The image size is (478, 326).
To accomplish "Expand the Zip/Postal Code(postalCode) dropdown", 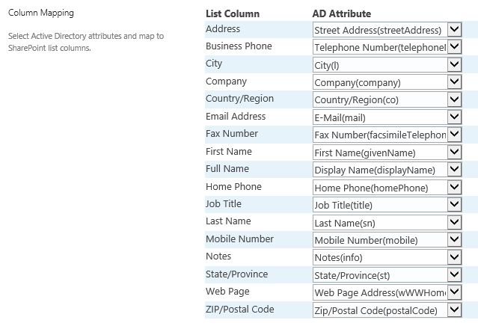I will pyautogui.click(x=387, y=310).
